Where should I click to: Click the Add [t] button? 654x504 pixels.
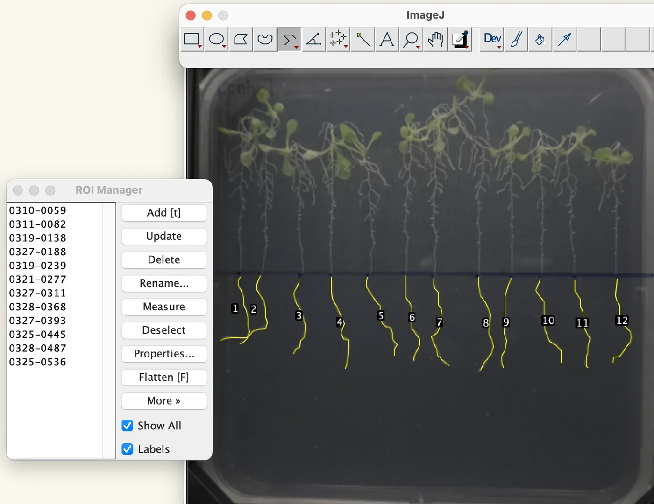click(164, 213)
